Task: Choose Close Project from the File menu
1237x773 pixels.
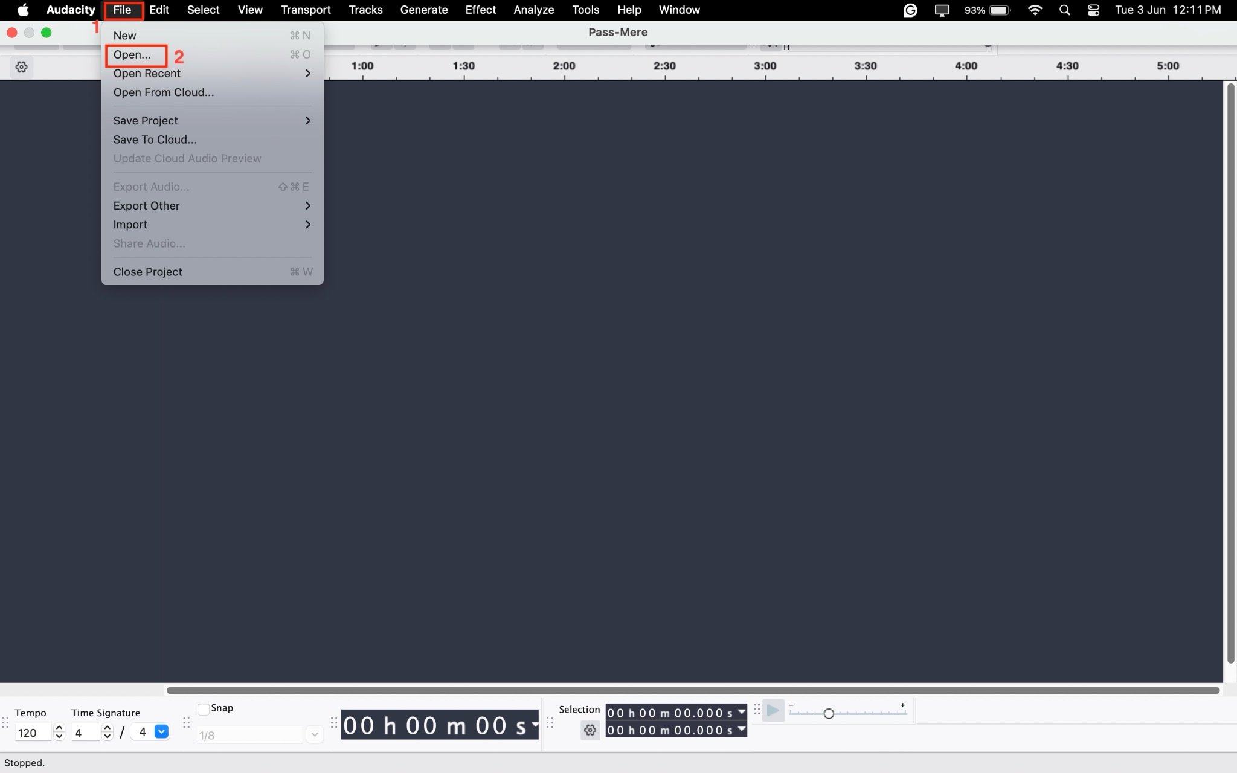Action: tap(212, 272)
